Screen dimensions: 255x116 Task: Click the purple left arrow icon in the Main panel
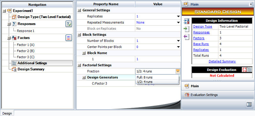[186, 37]
